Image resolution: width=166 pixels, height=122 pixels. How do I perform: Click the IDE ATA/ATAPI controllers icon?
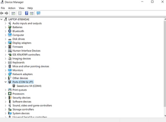(x=10, y=55)
